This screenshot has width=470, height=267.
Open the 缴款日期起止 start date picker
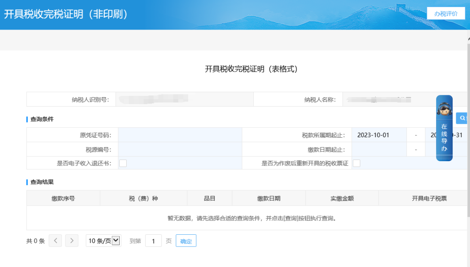coord(379,149)
